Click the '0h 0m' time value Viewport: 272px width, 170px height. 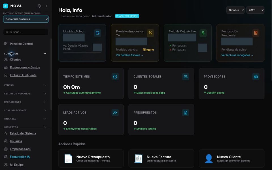(71, 87)
